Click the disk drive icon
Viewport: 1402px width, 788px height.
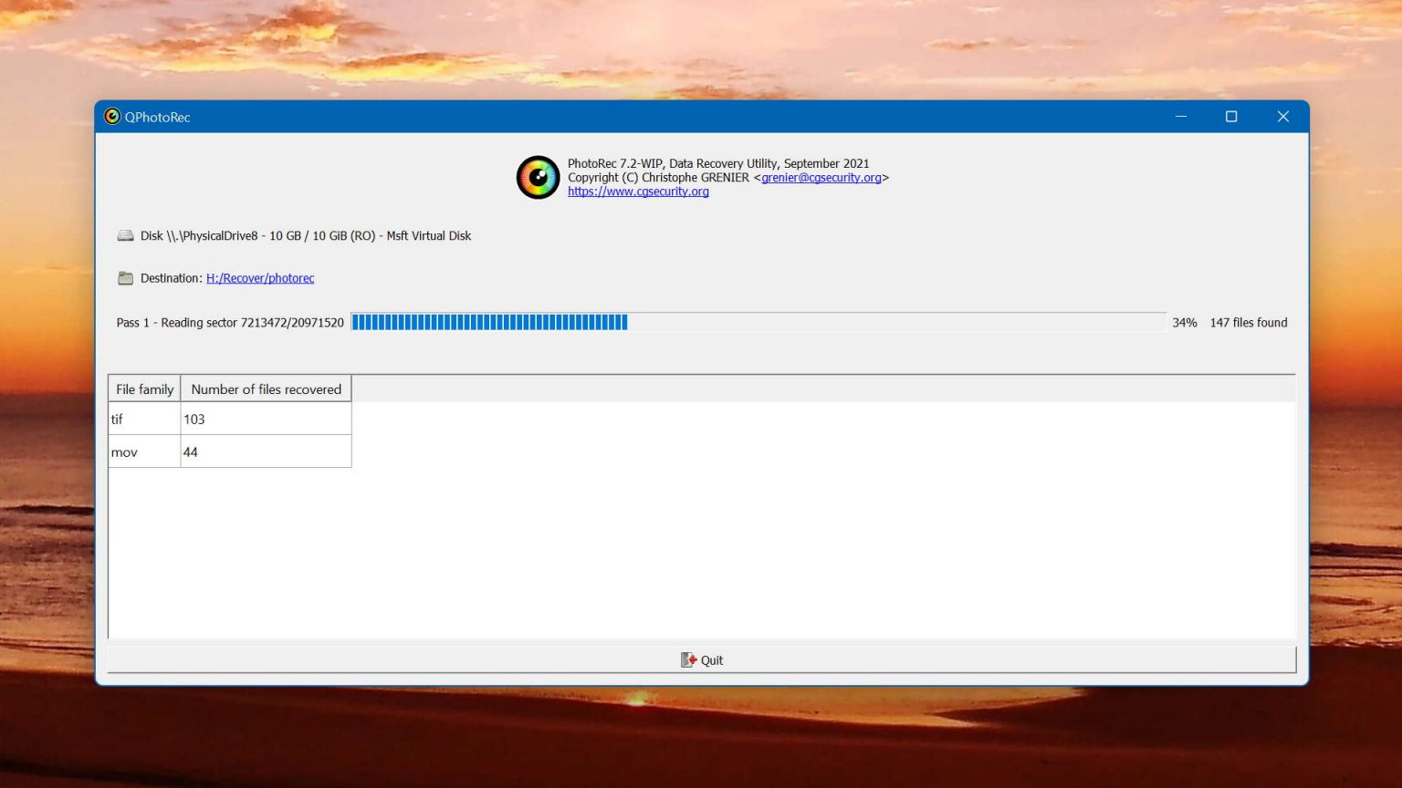pyautogui.click(x=125, y=236)
